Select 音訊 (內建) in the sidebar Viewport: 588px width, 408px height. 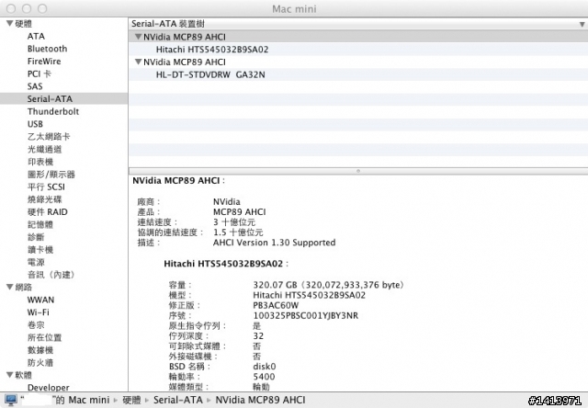click(x=51, y=275)
